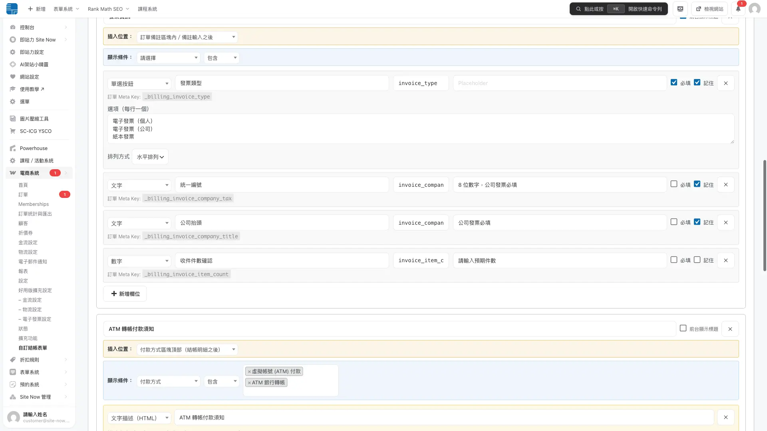
Task: Click the 控制台 dashboard icon in the sidebar
Action: (x=13, y=28)
